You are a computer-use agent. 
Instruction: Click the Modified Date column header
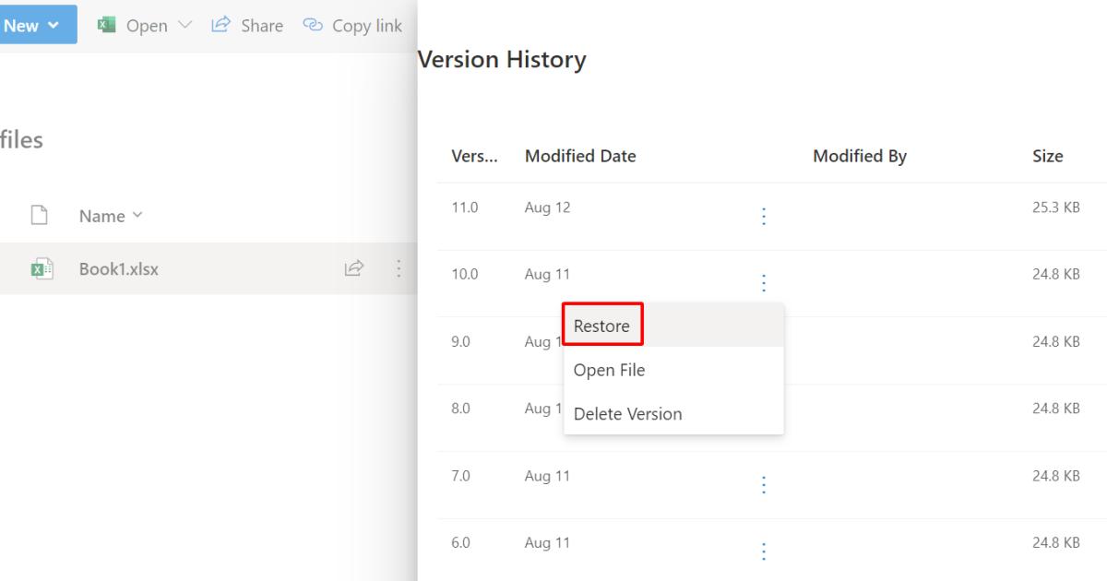[x=580, y=157]
